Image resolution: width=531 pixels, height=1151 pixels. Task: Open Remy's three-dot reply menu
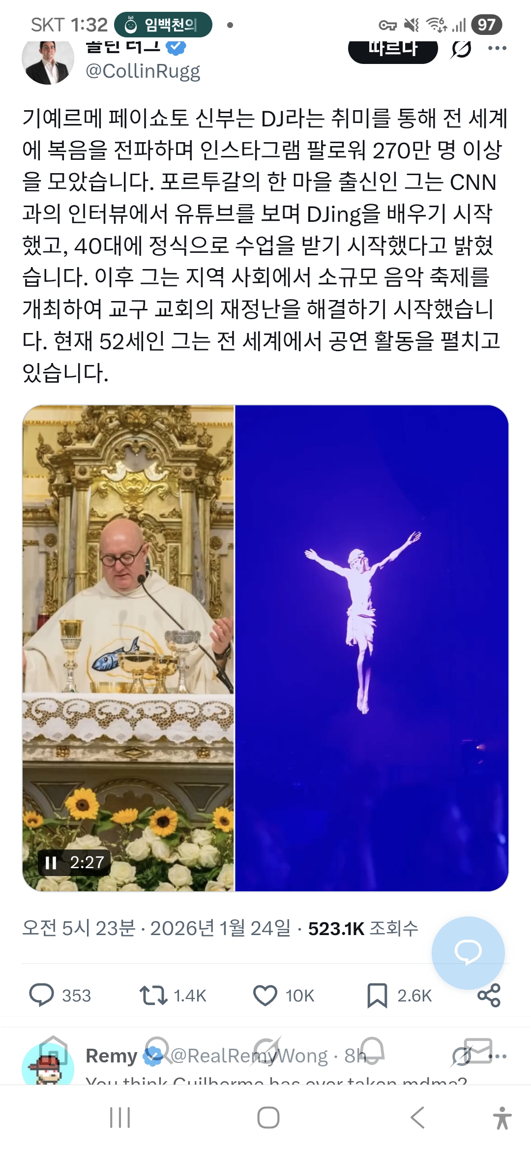click(x=497, y=1056)
